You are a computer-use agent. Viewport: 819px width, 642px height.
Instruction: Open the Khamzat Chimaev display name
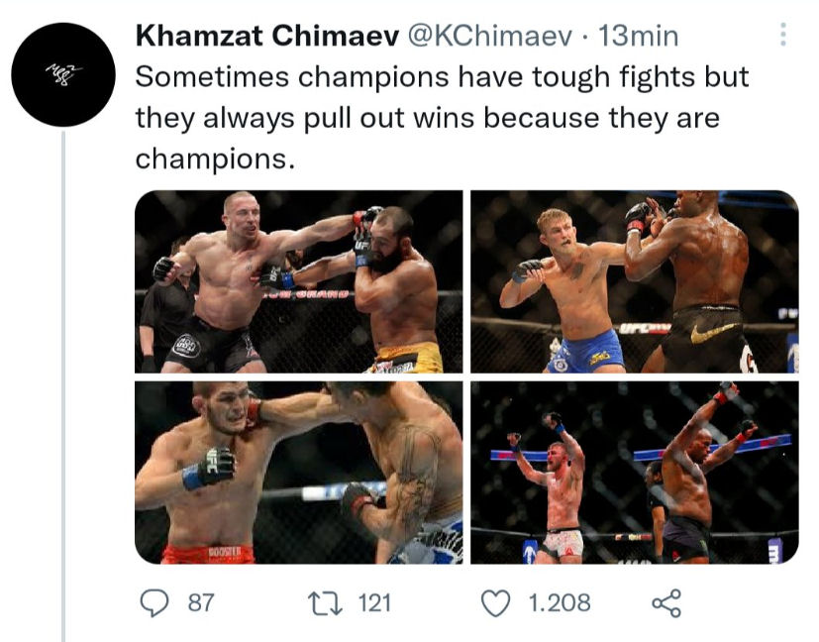click(x=265, y=37)
